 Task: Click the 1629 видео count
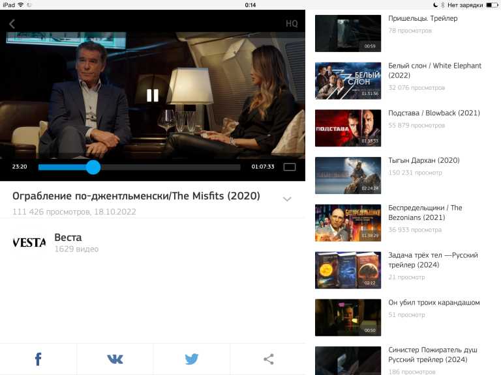point(76,249)
